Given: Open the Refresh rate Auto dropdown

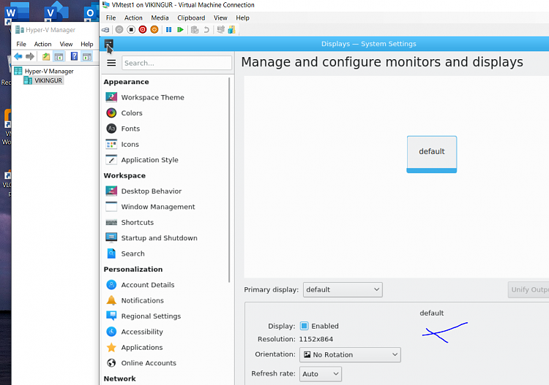Looking at the screenshot, I should [321, 374].
